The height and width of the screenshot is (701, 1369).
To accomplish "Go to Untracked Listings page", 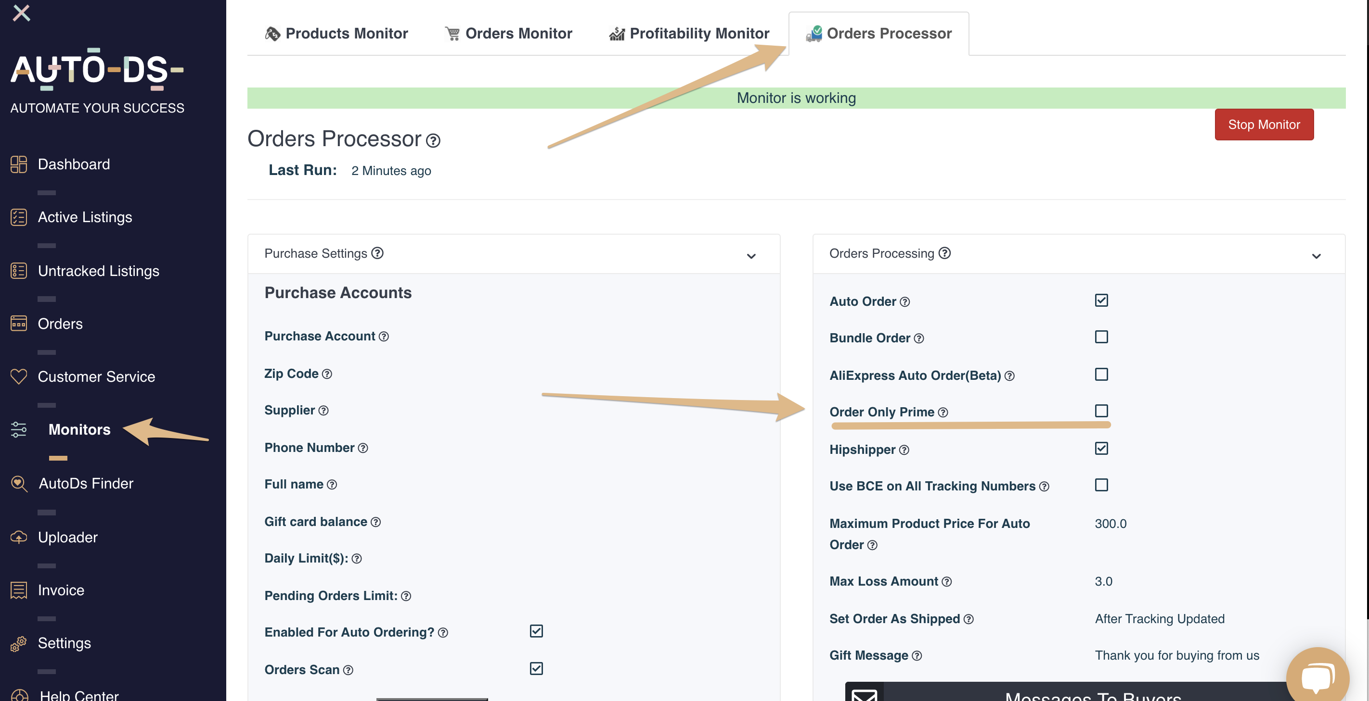I will point(98,271).
